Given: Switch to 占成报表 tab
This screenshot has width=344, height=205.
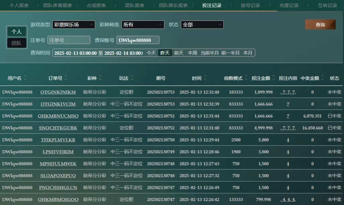Looking at the screenshot, I should (96, 5).
